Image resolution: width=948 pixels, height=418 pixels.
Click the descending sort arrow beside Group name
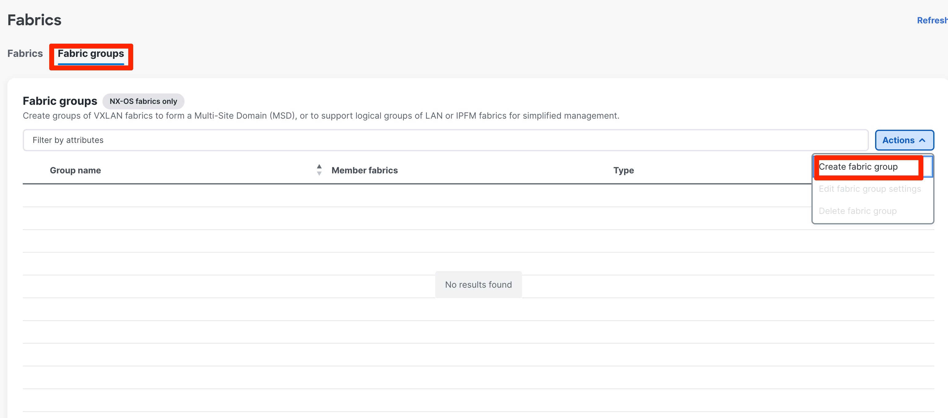(319, 174)
